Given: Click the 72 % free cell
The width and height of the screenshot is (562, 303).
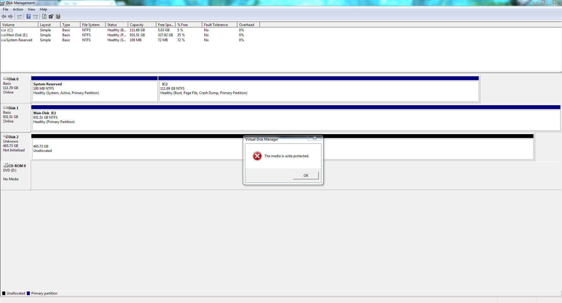Looking at the screenshot, I should pos(181,40).
